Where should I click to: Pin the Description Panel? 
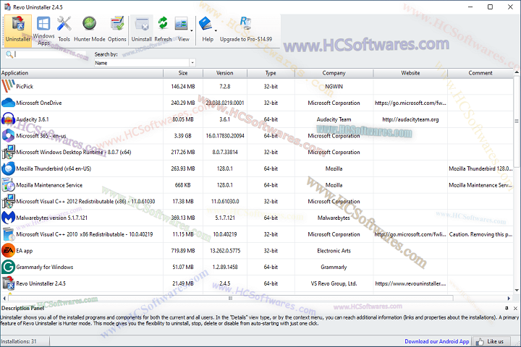point(507,308)
